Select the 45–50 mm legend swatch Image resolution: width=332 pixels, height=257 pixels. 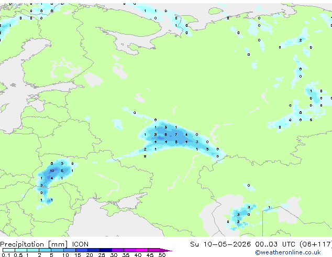click(154, 250)
